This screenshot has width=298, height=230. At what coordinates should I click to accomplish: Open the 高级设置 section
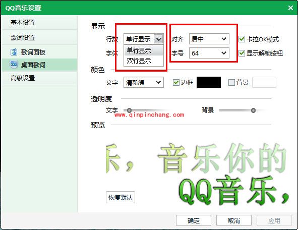tap(39, 78)
